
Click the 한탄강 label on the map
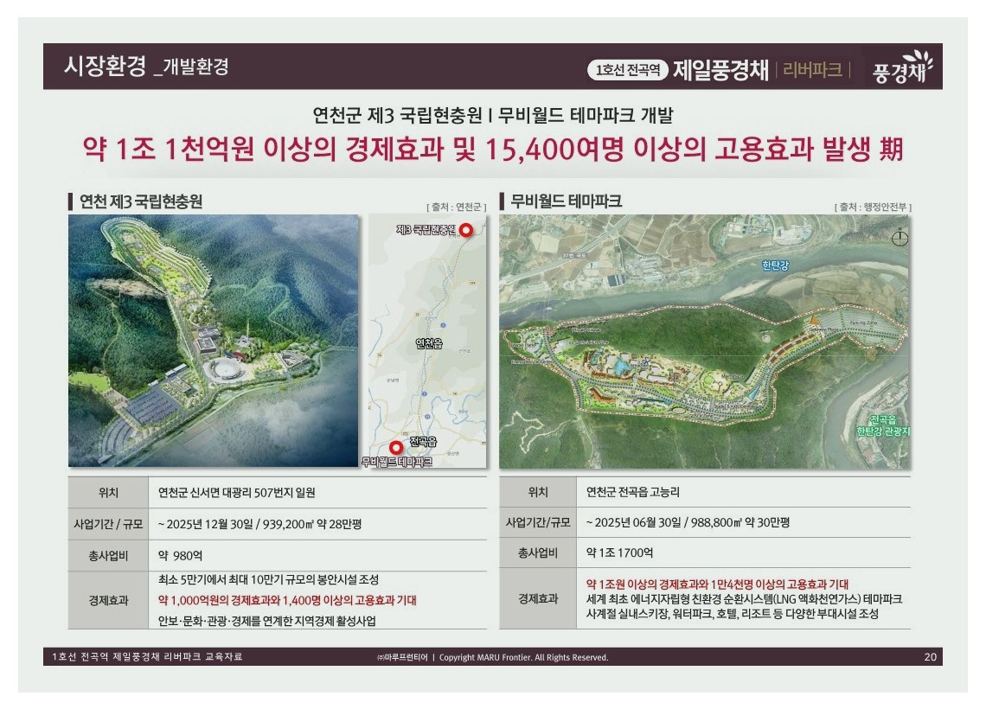775,266
